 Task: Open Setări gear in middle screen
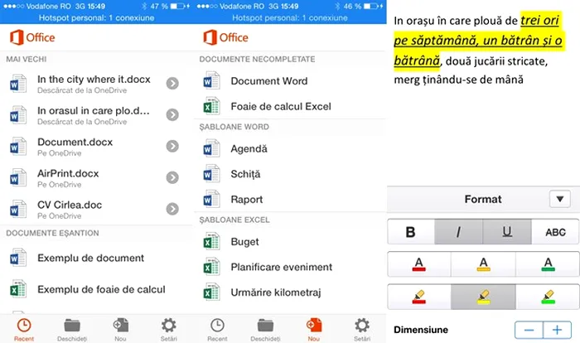(362, 329)
